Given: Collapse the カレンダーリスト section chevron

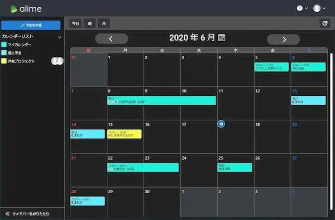Looking at the screenshot, I should tap(60, 37).
